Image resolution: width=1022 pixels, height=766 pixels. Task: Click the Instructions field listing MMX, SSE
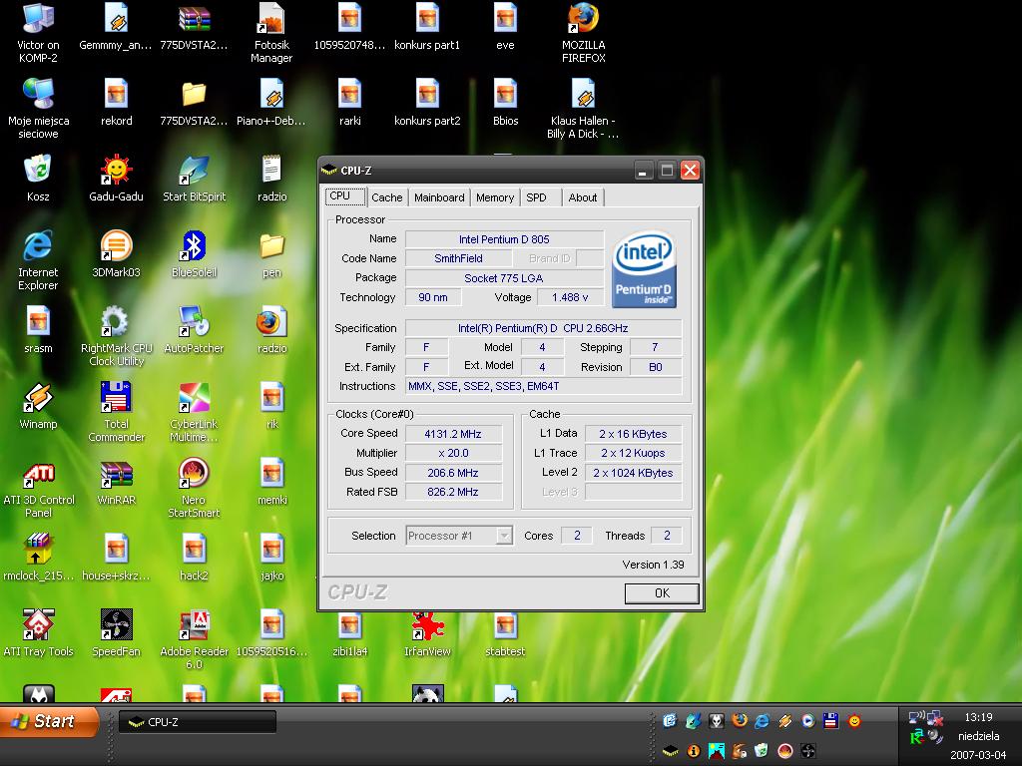click(x=544, y=386)
